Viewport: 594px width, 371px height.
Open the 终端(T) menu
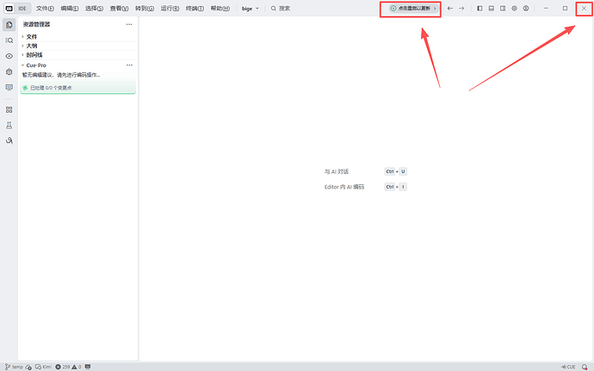coord(195,9)
